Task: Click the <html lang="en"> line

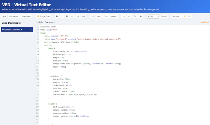Action: click(49, 30)
